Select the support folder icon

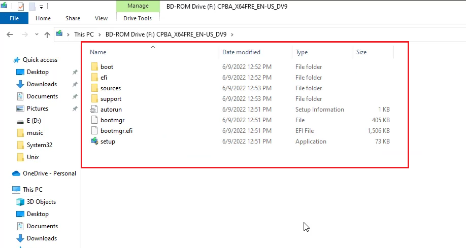pyautogui.click(x=94, y=98)
